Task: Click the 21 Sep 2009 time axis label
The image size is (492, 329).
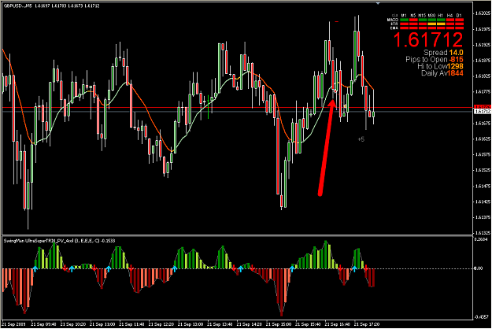Action: coord(14,324)
